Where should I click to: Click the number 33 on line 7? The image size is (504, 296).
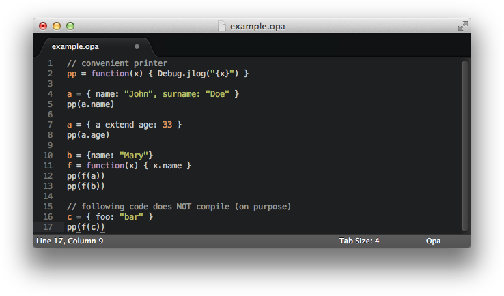pyautogui.click(x=167, y=125)
